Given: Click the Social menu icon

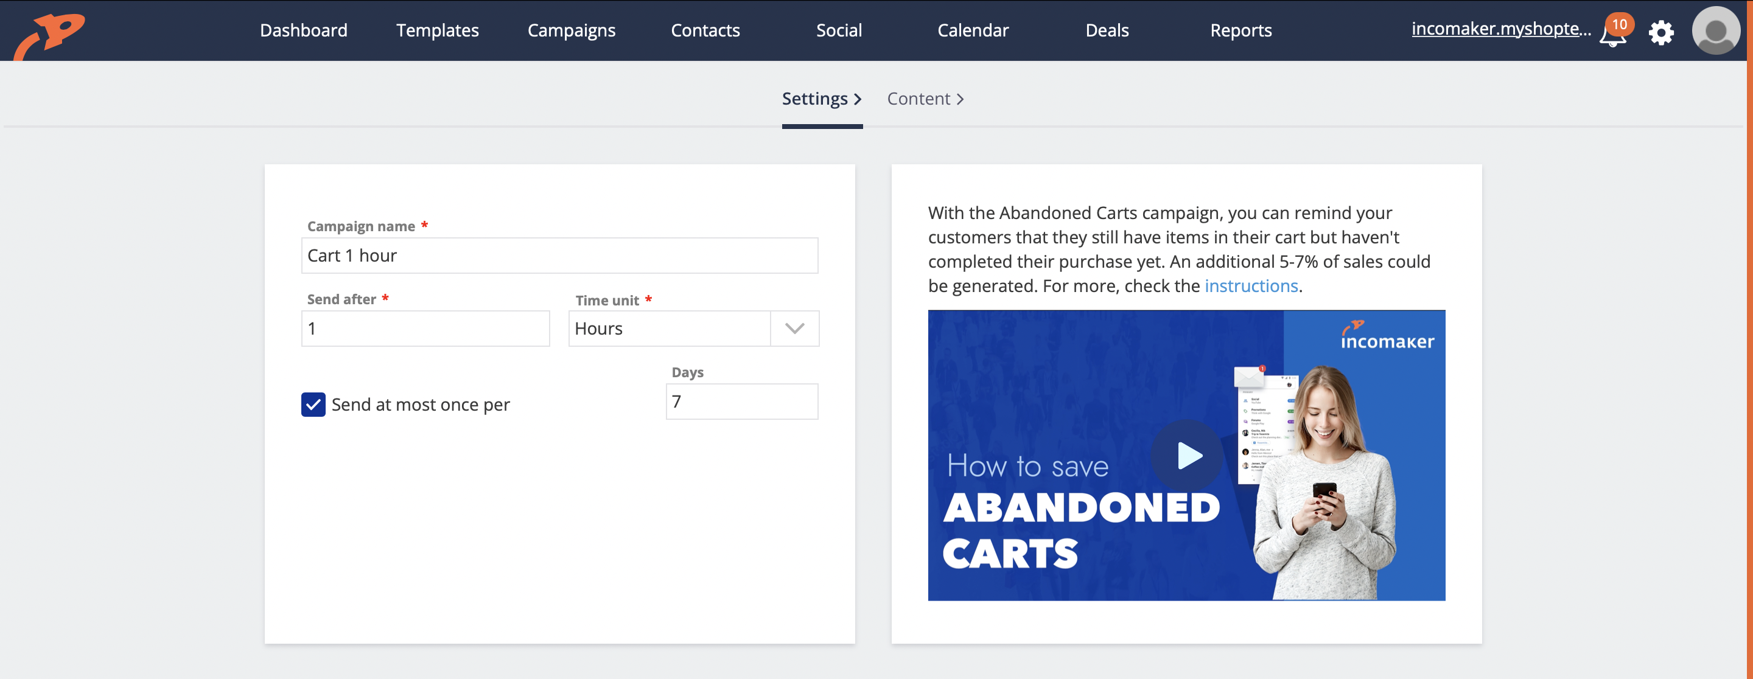Looking at the screenshot, I should (x=839, y=31).
